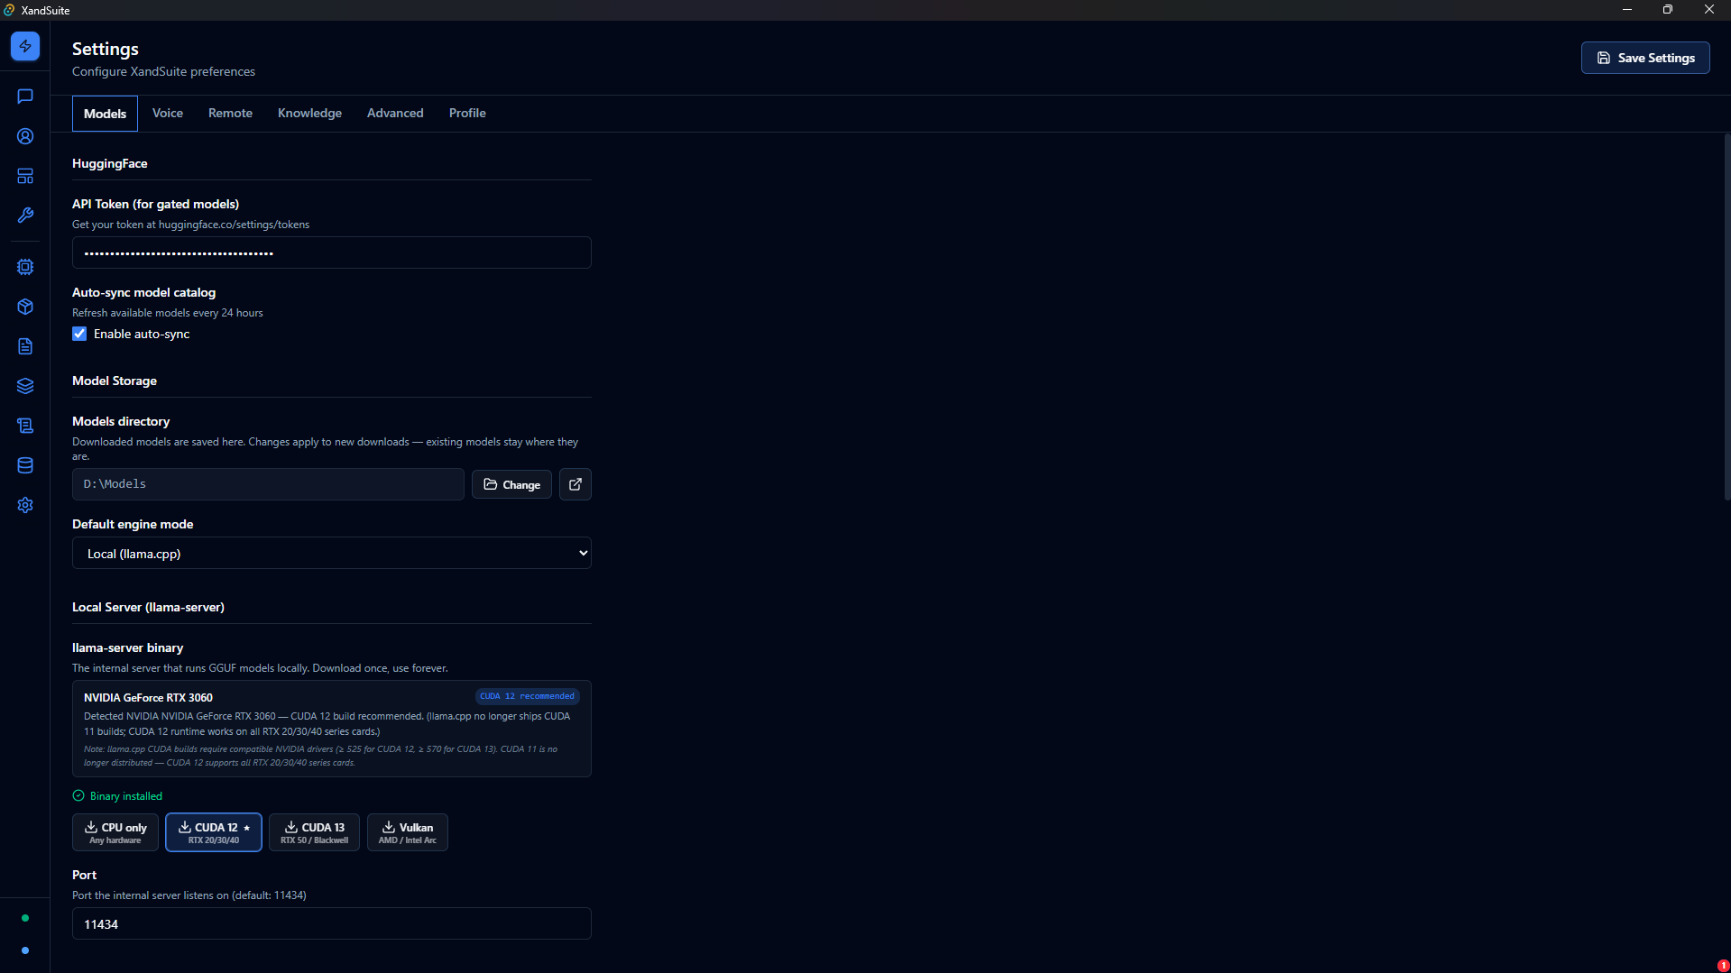This screenshot has height=973, width=1731.
Task: Open the Models directory in file explorer
Action: click(x=575, y=484)
